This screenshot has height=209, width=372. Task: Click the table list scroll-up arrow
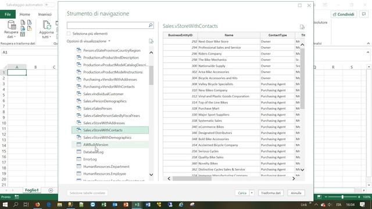point(151,53)
